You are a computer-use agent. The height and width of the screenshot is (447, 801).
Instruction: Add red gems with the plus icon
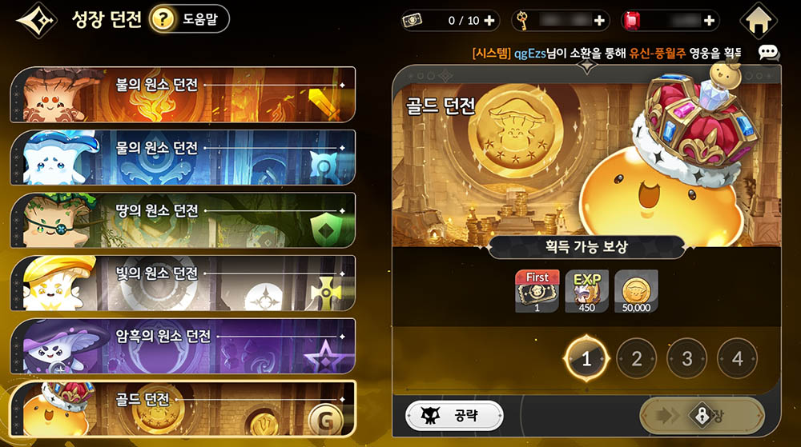point(709,20)
